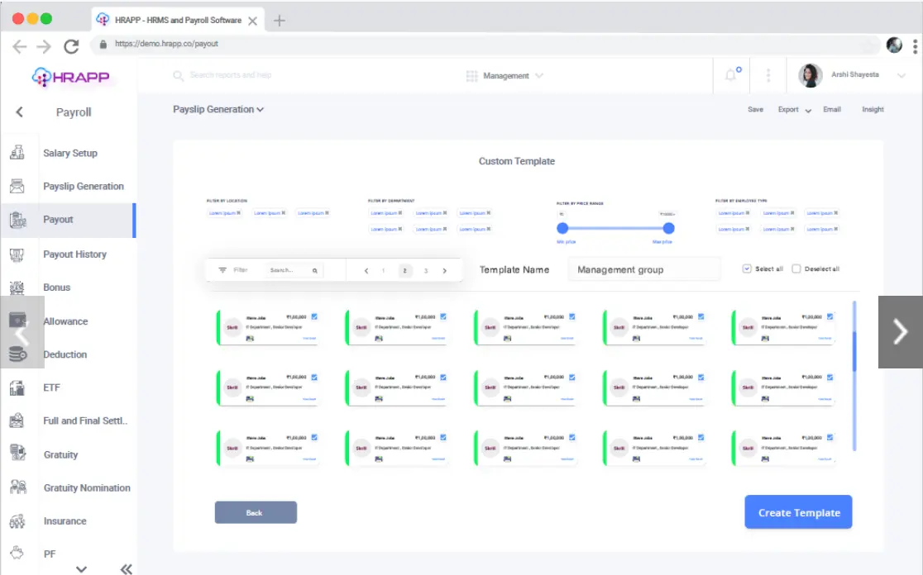Toggle checkbox on first employee card

coord(314,316)
